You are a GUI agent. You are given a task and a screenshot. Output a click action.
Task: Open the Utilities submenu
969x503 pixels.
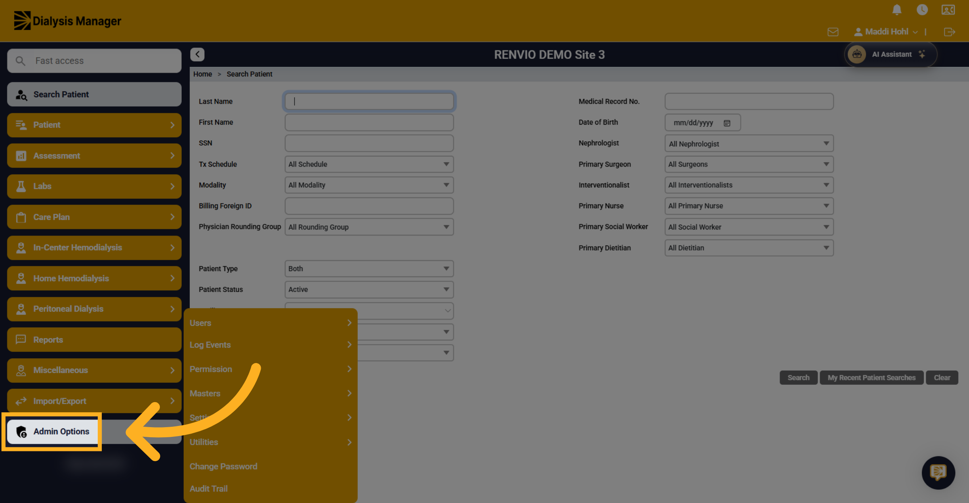click(x=271, y=442)
